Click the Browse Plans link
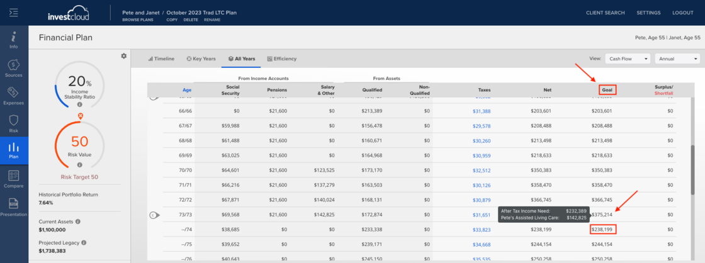The width and height of the screenshot is (705, 263). [138, 20]
